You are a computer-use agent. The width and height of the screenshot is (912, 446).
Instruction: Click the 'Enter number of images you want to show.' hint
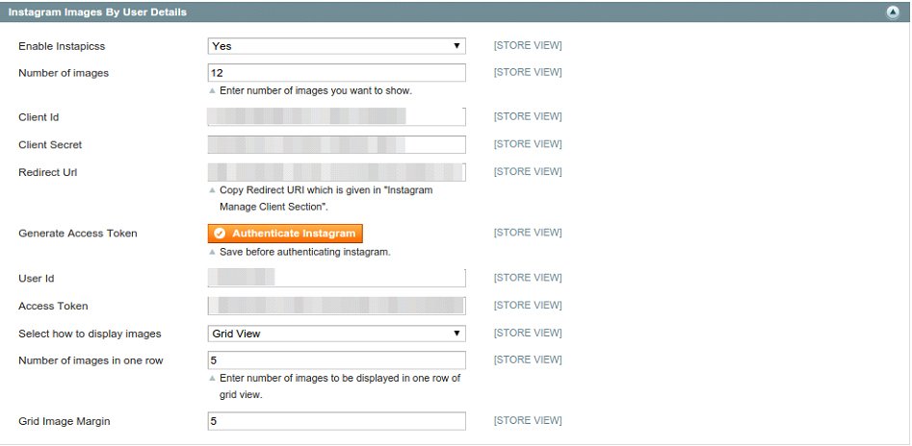click(x=316, y=91)
